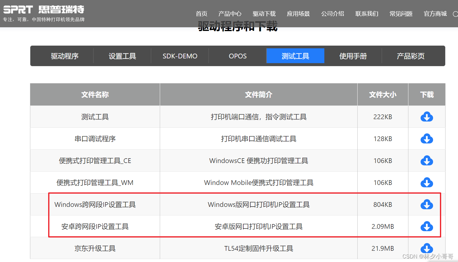
Task: Select file name 安卓跨网段IP设置工具
Action: point(95,226)
